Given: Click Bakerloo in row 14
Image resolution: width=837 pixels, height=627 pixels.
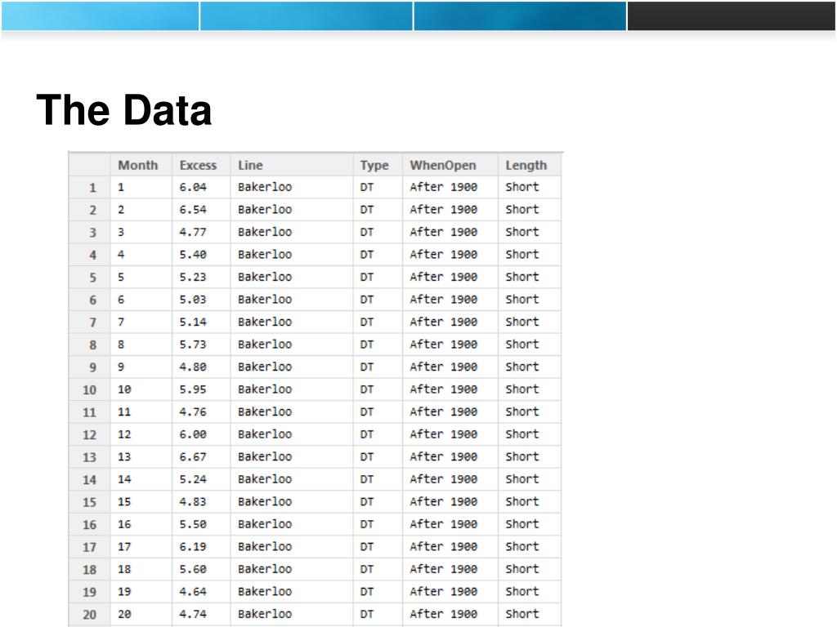Looking at the screenshot, I should (x=265, y=478).
